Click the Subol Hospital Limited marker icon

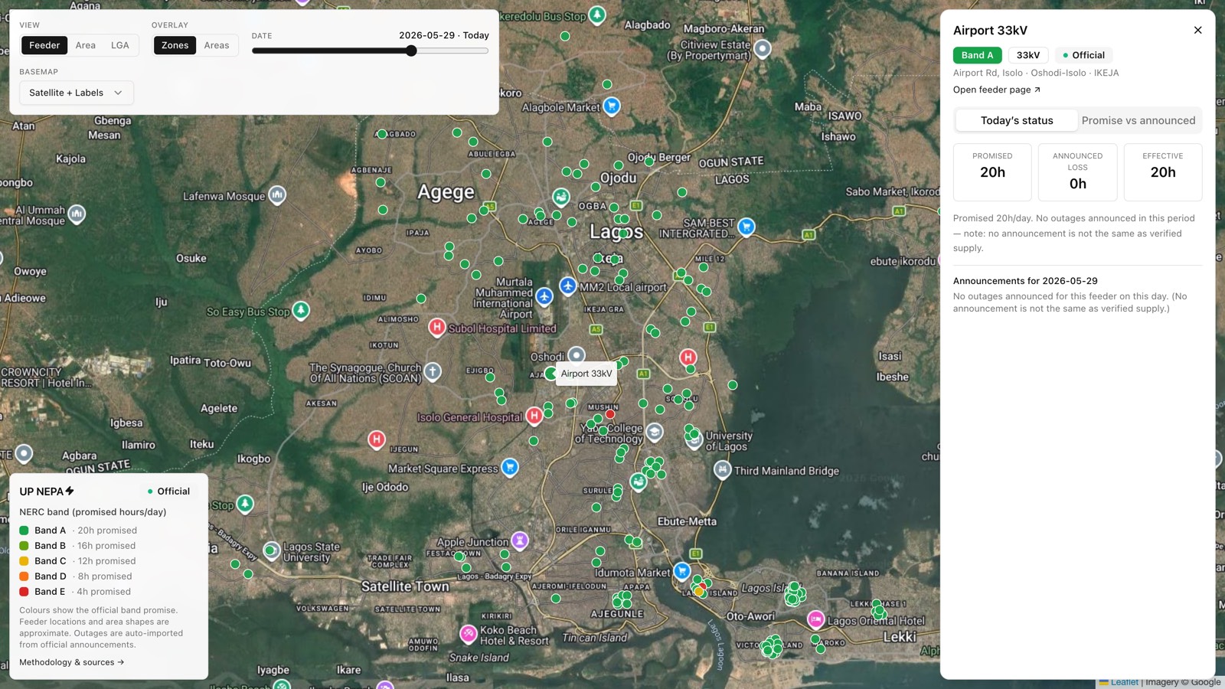pos(436,328)
